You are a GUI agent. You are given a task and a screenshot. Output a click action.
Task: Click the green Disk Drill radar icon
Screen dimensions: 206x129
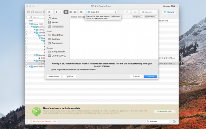click(36, 112)
